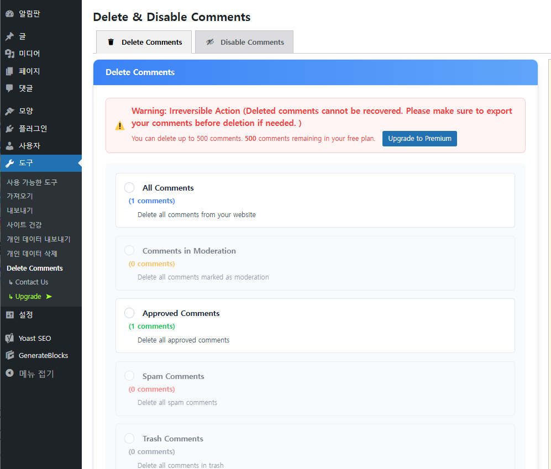Click the person icon beside 사용자
The image size is (551, 469).
[9, 145]
